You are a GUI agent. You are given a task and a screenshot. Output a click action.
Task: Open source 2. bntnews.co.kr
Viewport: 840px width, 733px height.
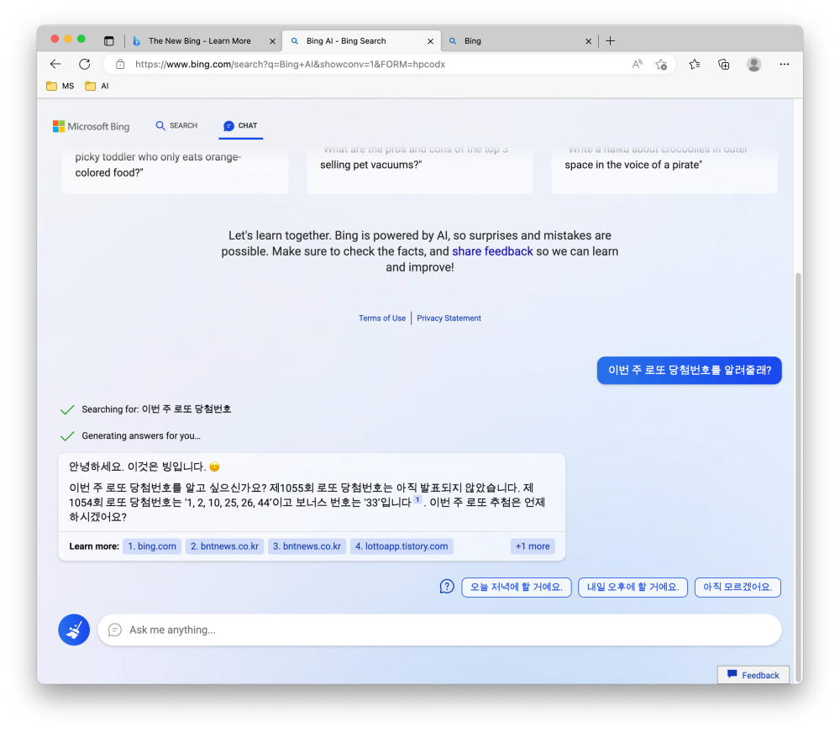[x=224, y=546]
